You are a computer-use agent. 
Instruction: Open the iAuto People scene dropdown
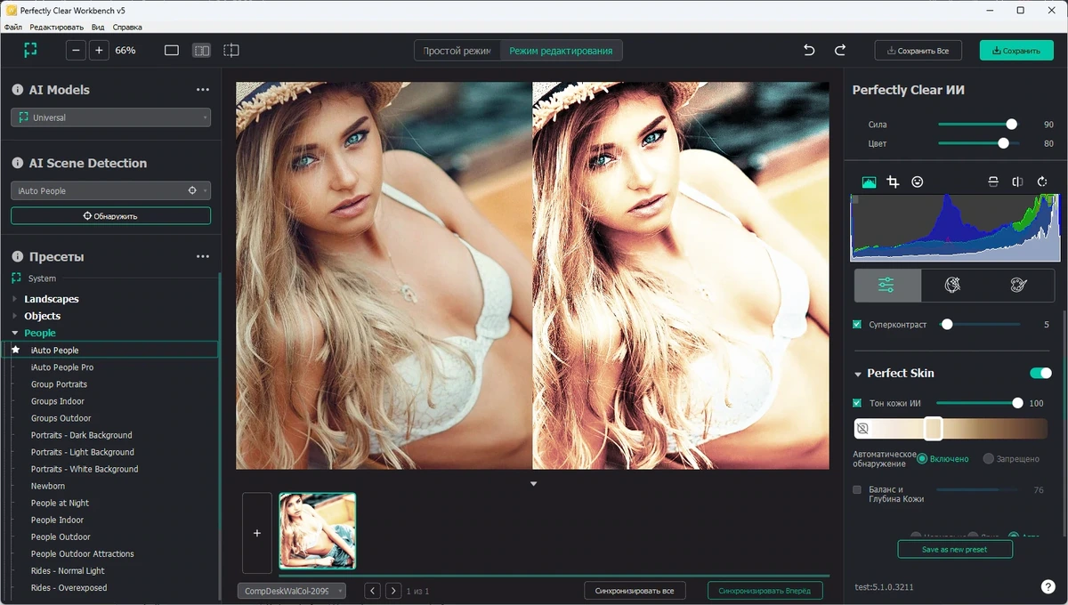pyautogui.click(x=110, y=190)
